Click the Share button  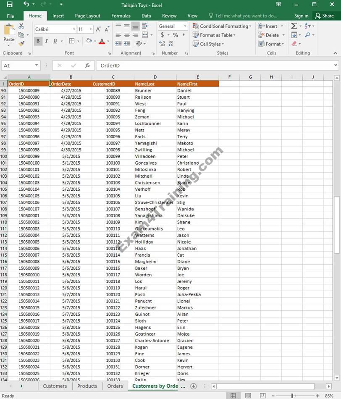click(324, 16)
